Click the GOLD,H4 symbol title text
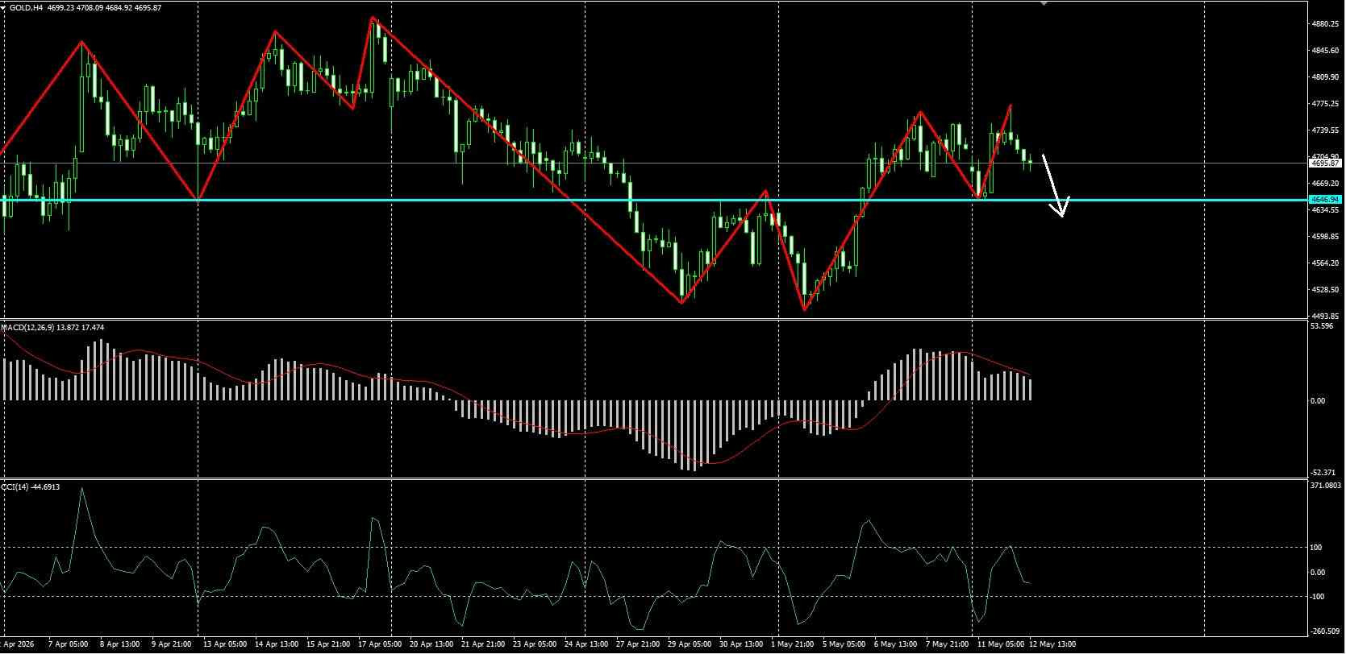The height and width of the screenshot is (654, 1346). click(27, 7)
